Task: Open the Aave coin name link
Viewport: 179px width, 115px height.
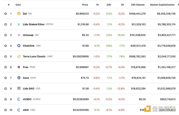Action: click(26, 78)
